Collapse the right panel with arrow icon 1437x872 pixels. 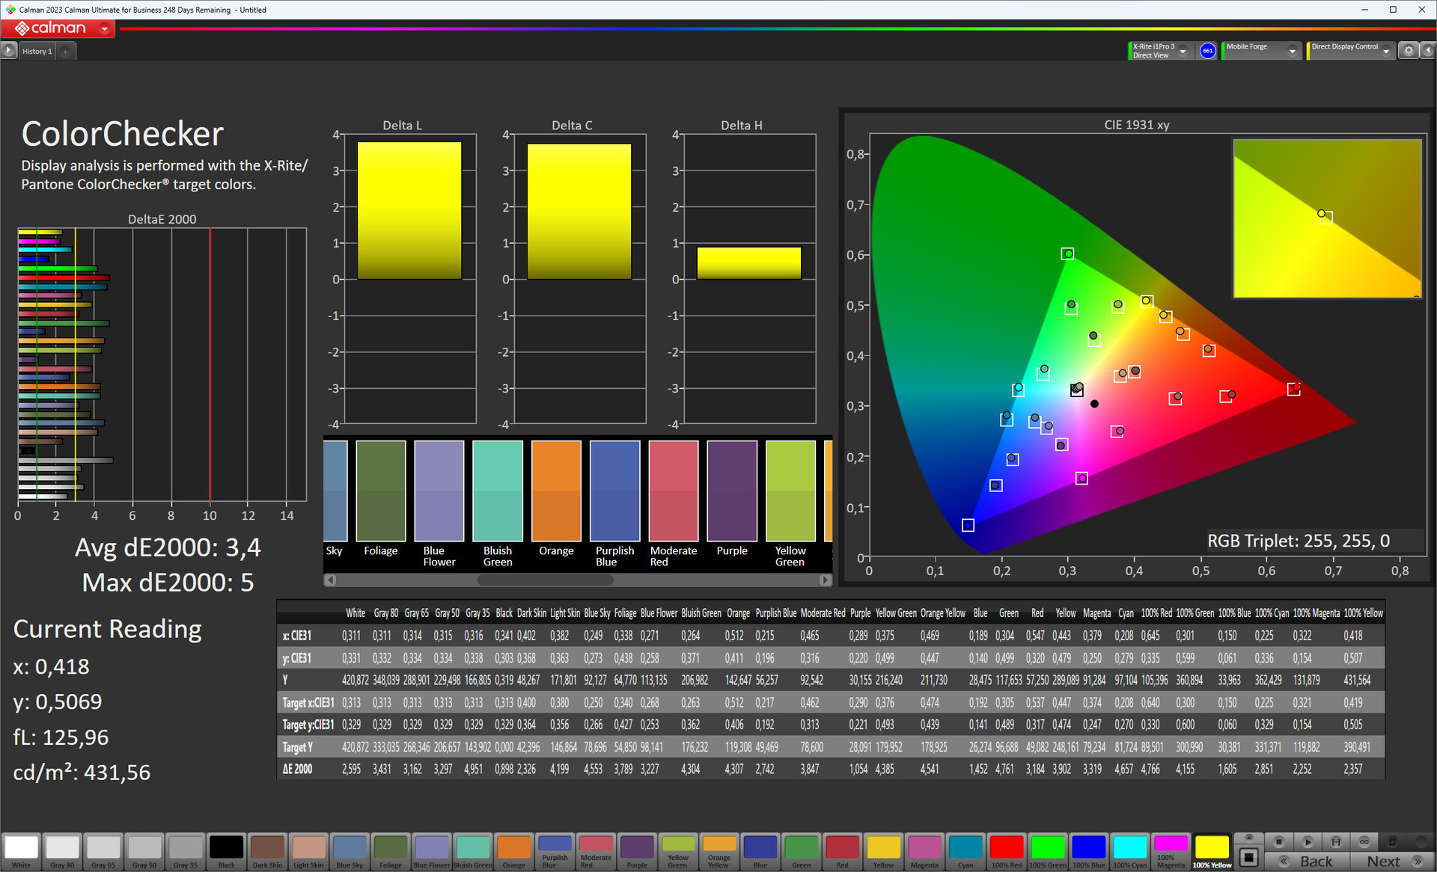1428,51
